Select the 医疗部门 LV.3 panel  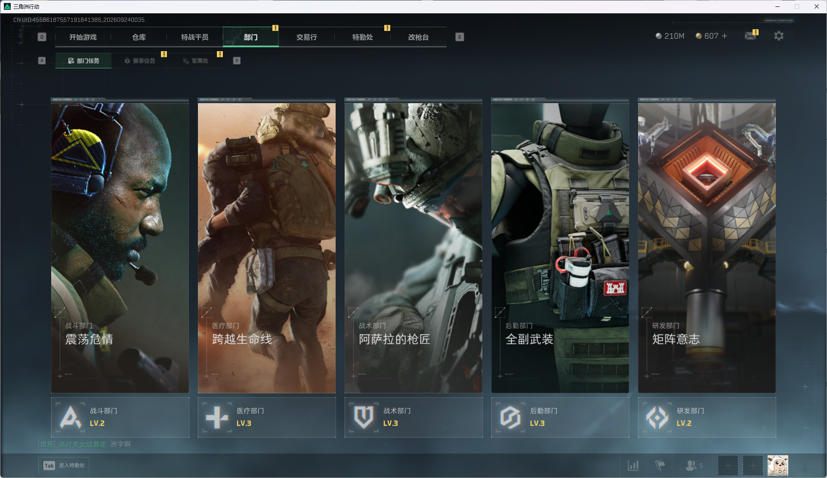coord(267,417)
